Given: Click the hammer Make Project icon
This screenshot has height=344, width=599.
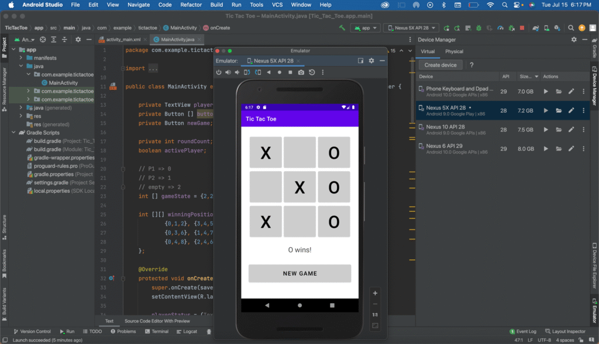Looking at the screenshot, I should point(342,27).
